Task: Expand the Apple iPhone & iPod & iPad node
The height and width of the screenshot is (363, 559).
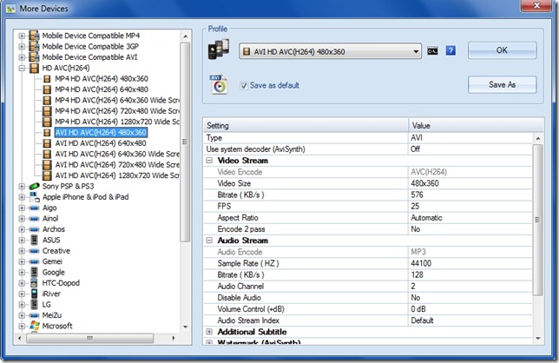Action: point(22,197)
